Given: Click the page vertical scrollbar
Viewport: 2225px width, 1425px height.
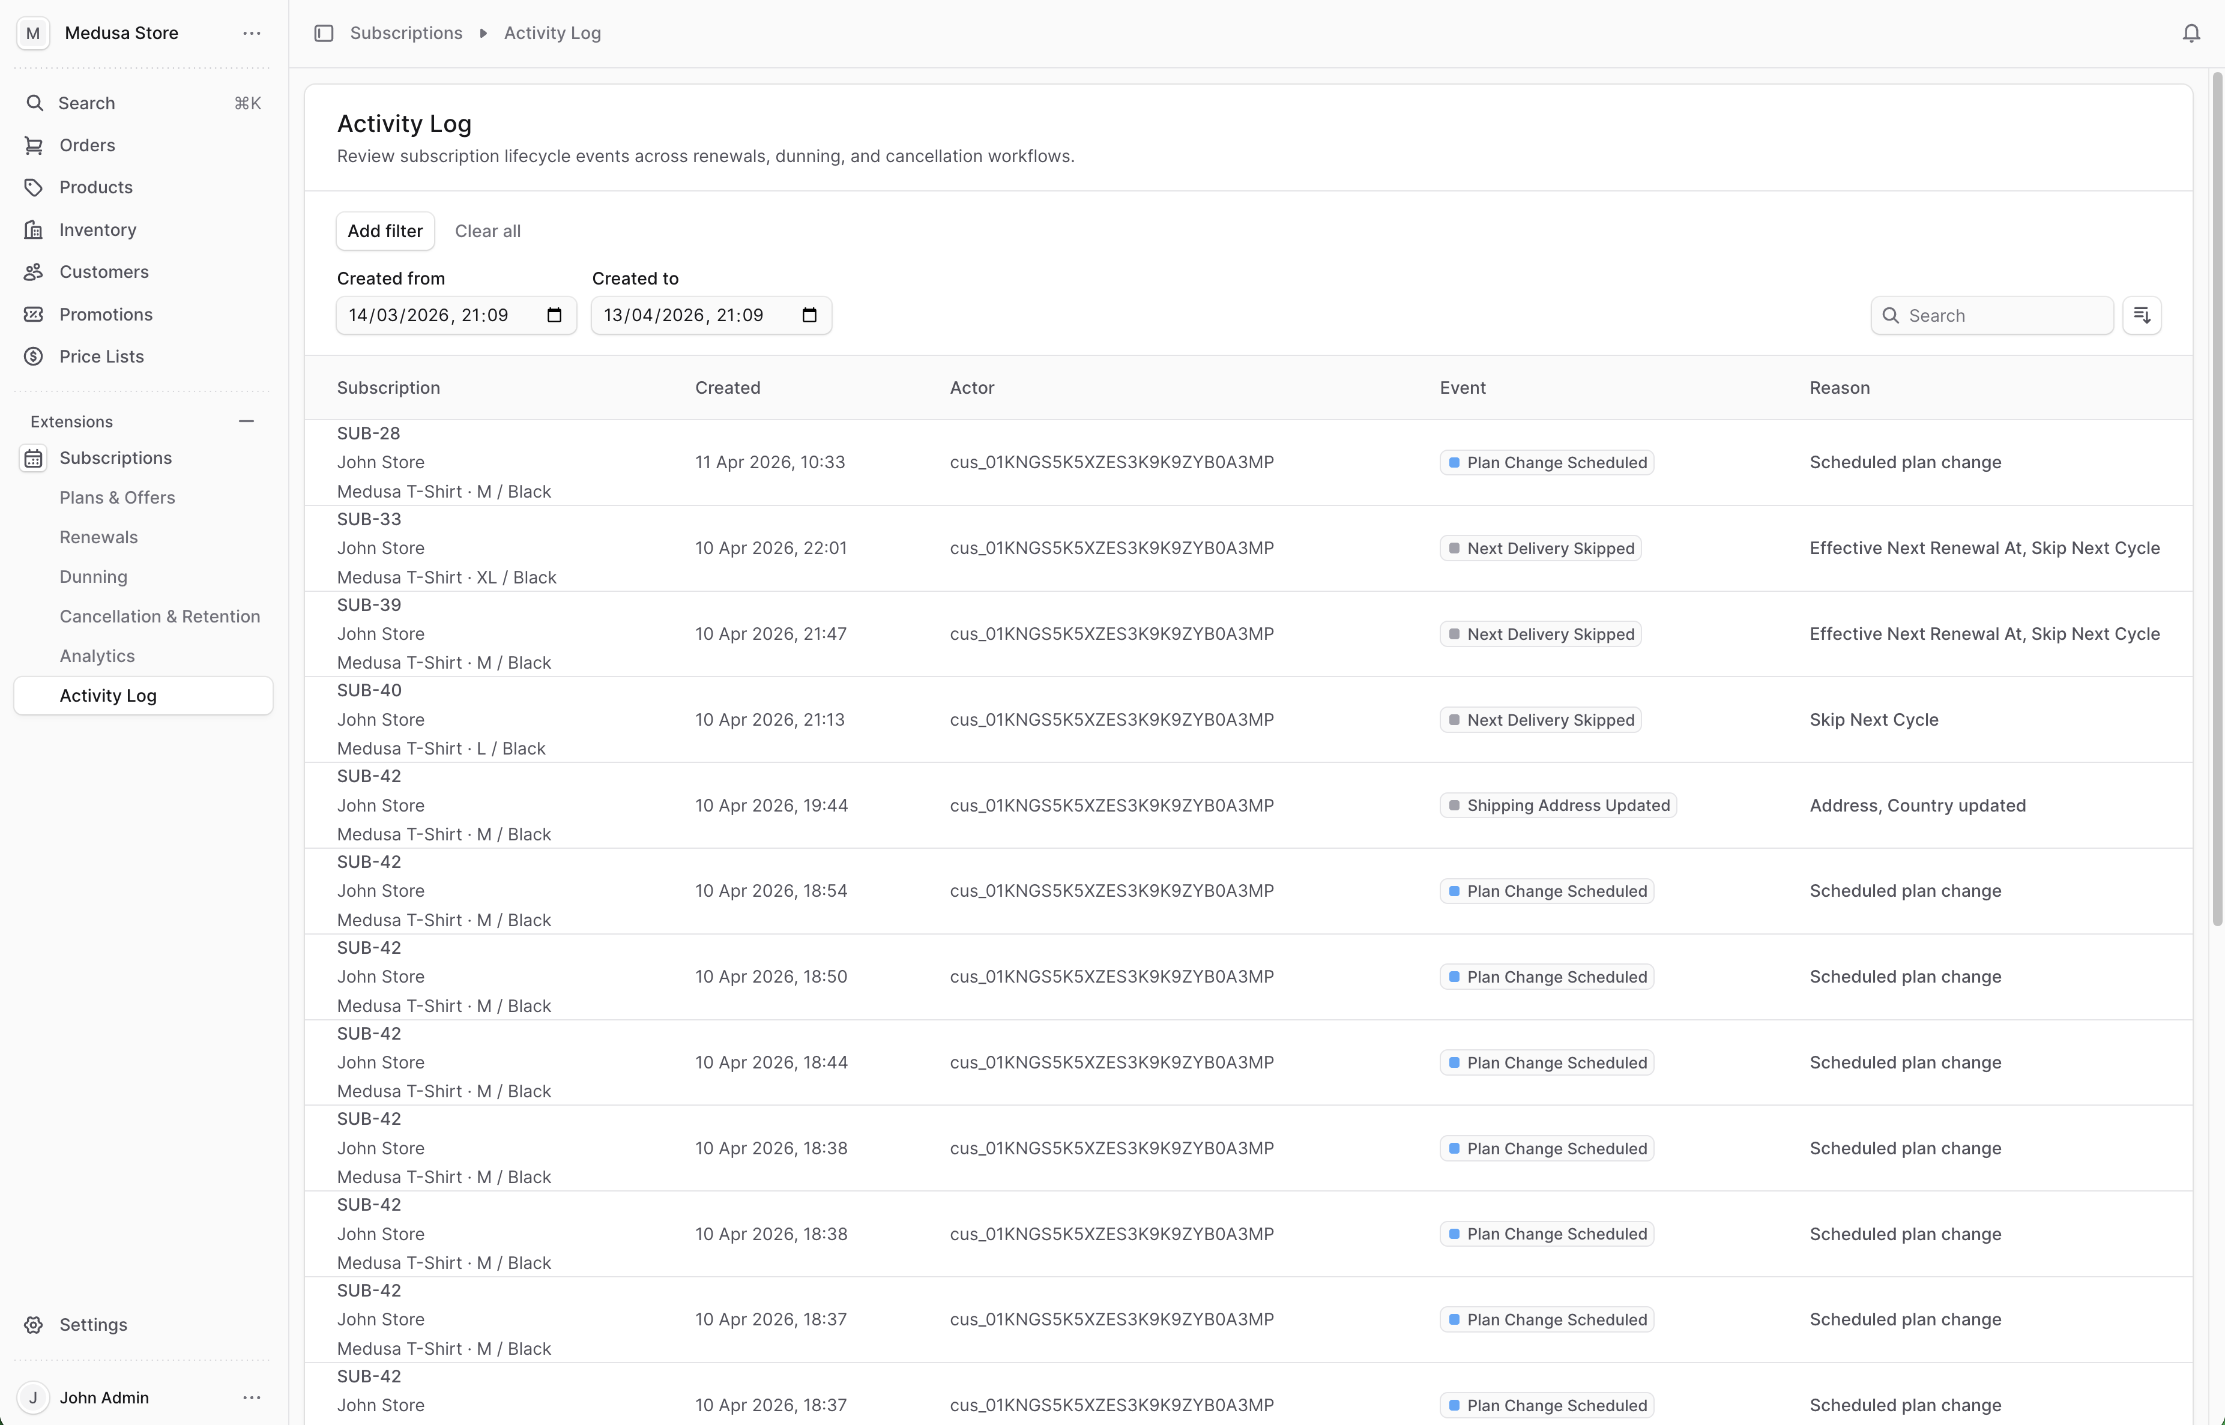Looking at the screenshot, I should [2217, 499].
